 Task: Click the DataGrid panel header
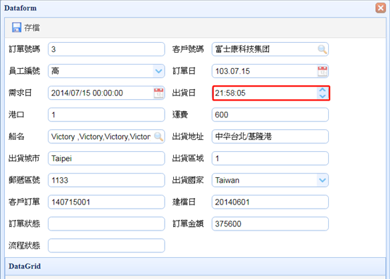coord(195,266)
